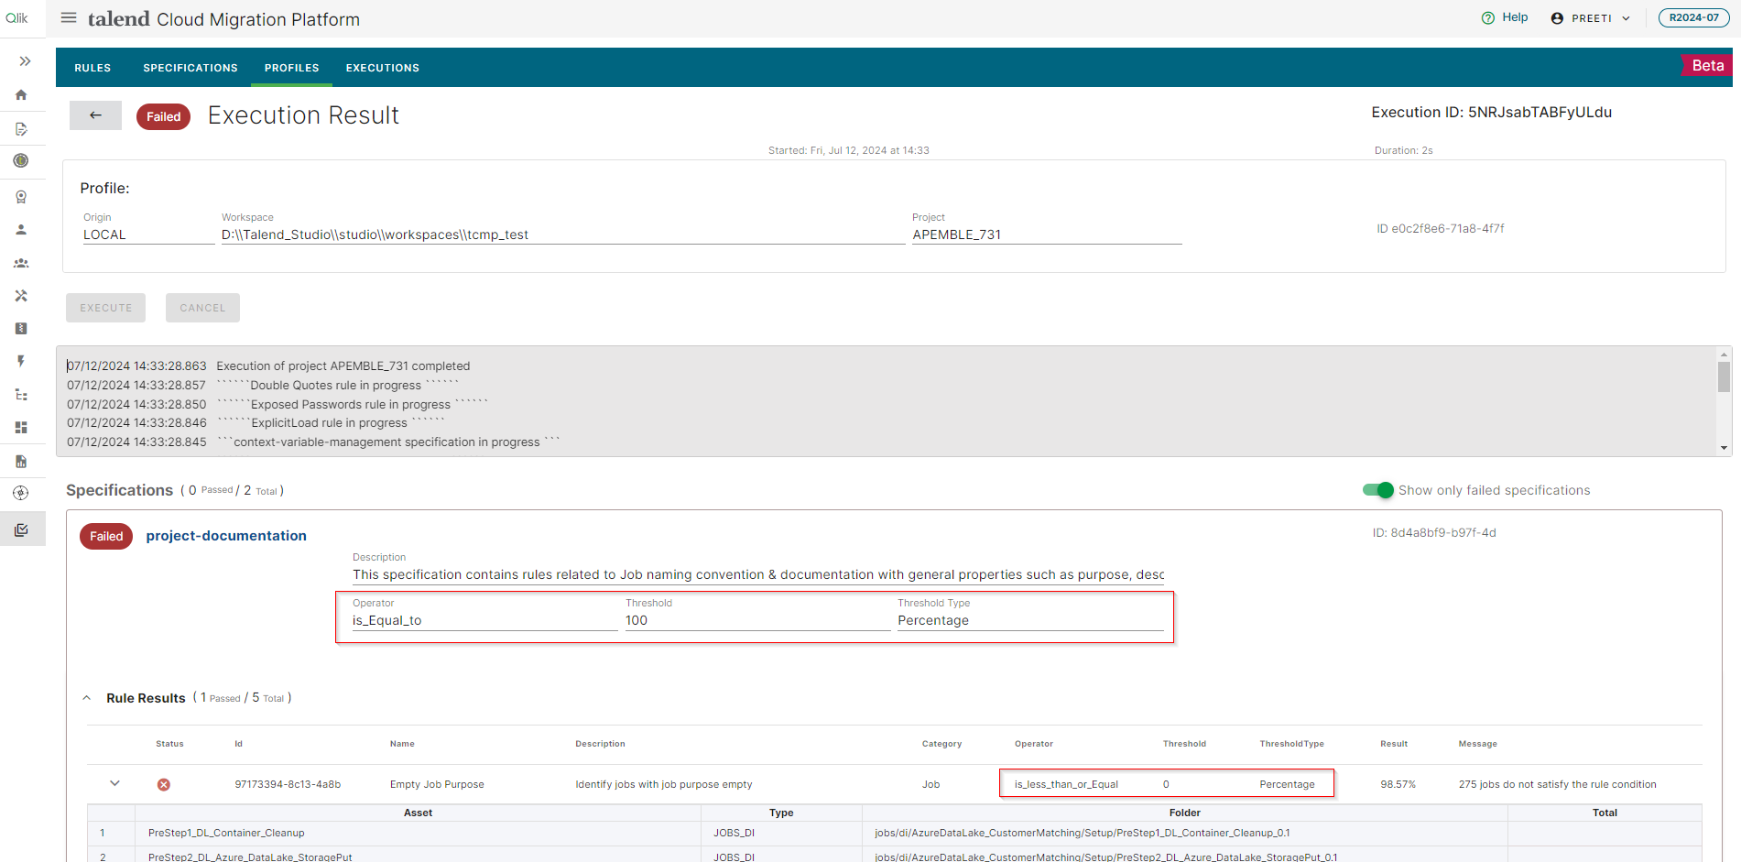Open the award ribbon sidebar icon

coord(21,197)
